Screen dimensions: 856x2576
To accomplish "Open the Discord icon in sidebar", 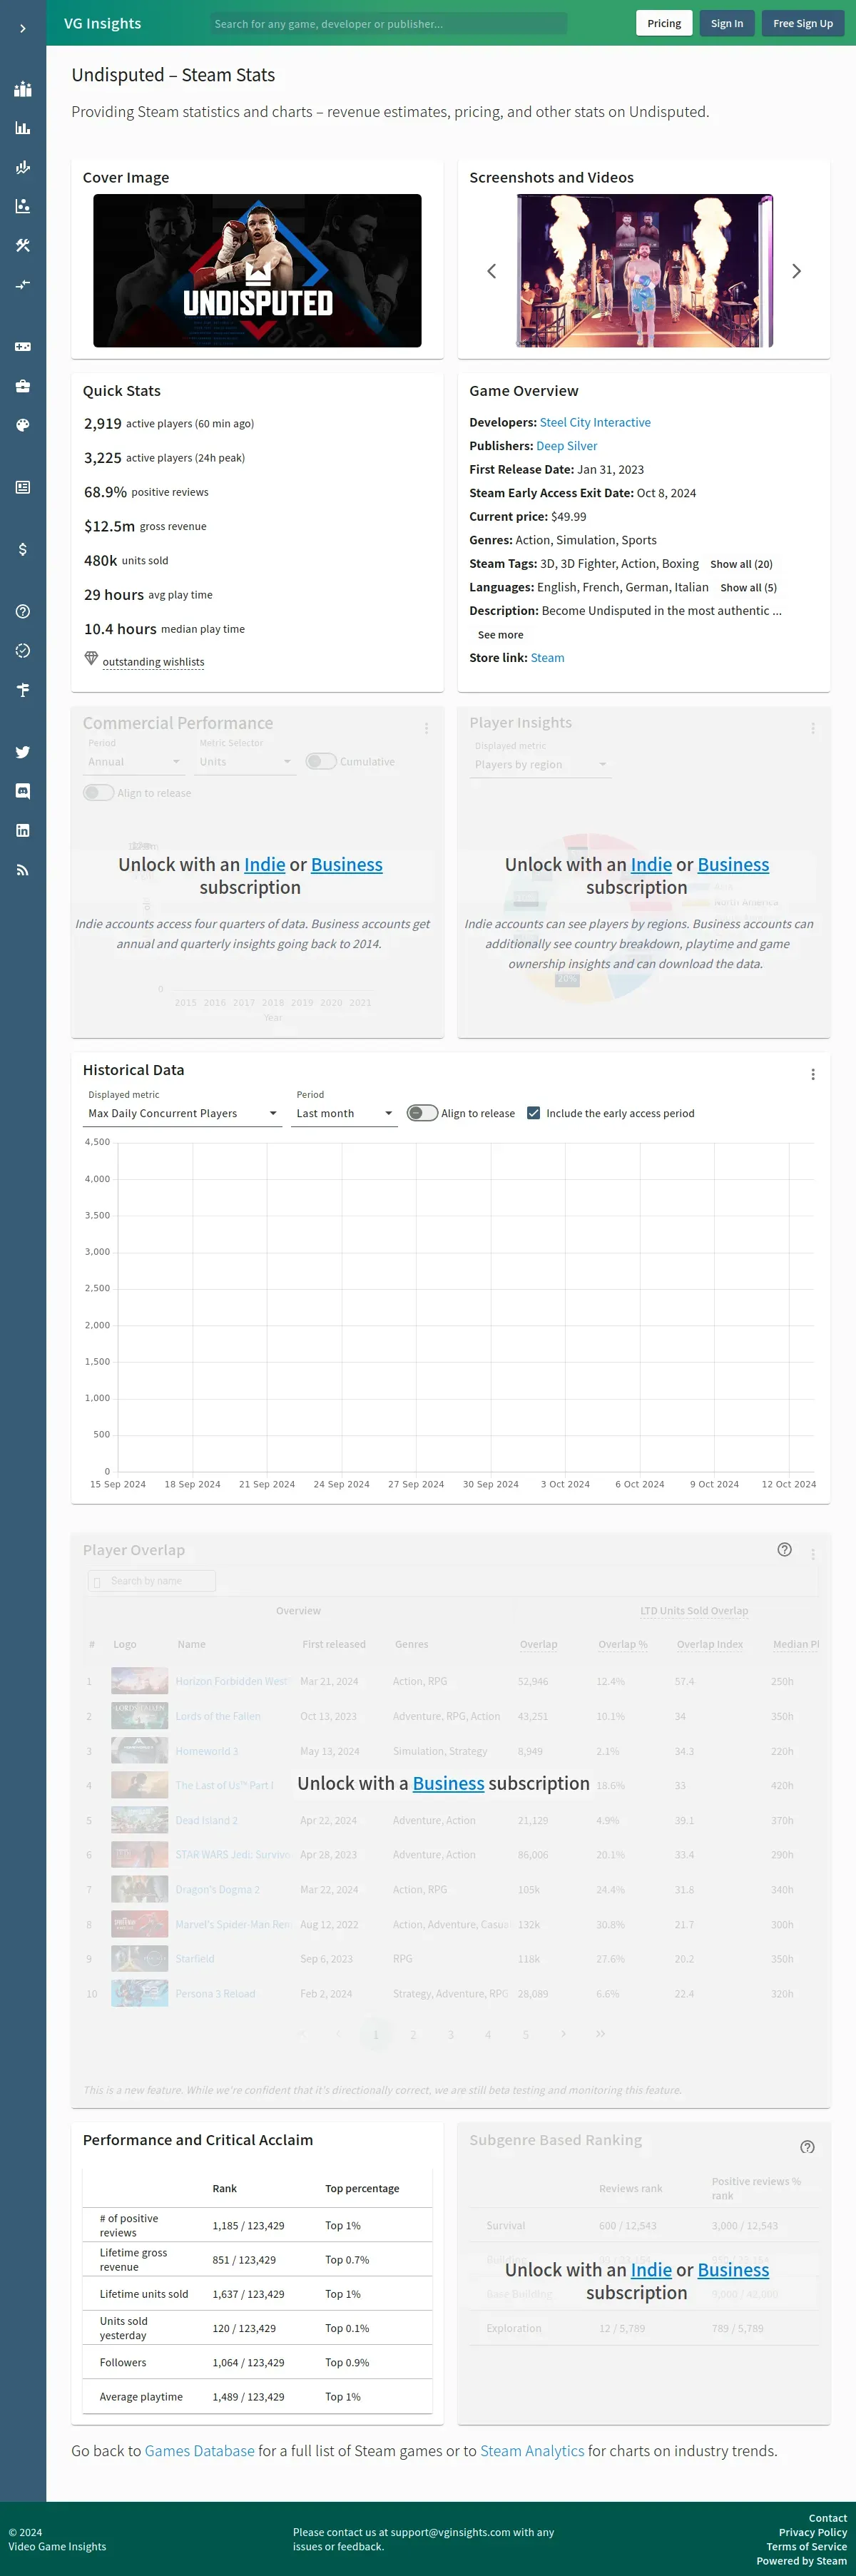I will pos(23,791).
